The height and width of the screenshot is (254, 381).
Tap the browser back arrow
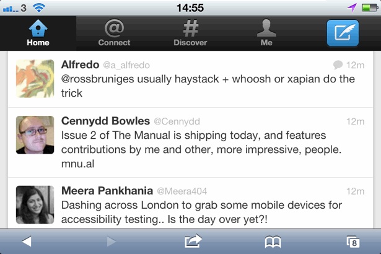[27, 242]
